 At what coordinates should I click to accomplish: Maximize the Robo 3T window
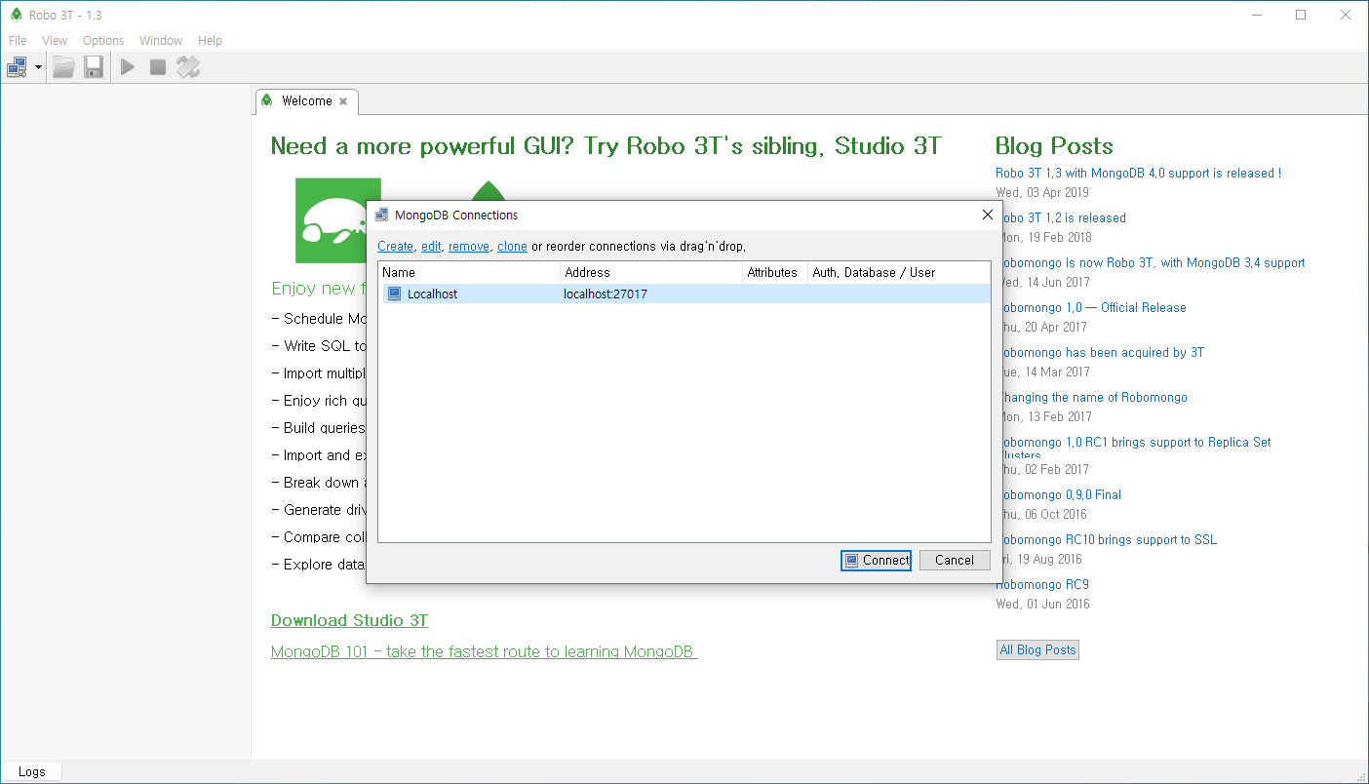pos(1301,15)
